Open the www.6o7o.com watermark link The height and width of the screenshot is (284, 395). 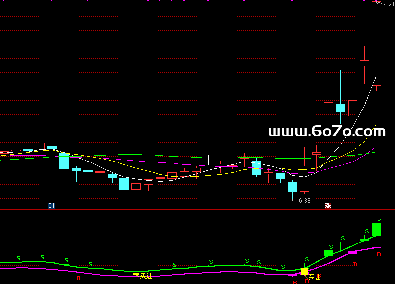[x=326, y=132]
